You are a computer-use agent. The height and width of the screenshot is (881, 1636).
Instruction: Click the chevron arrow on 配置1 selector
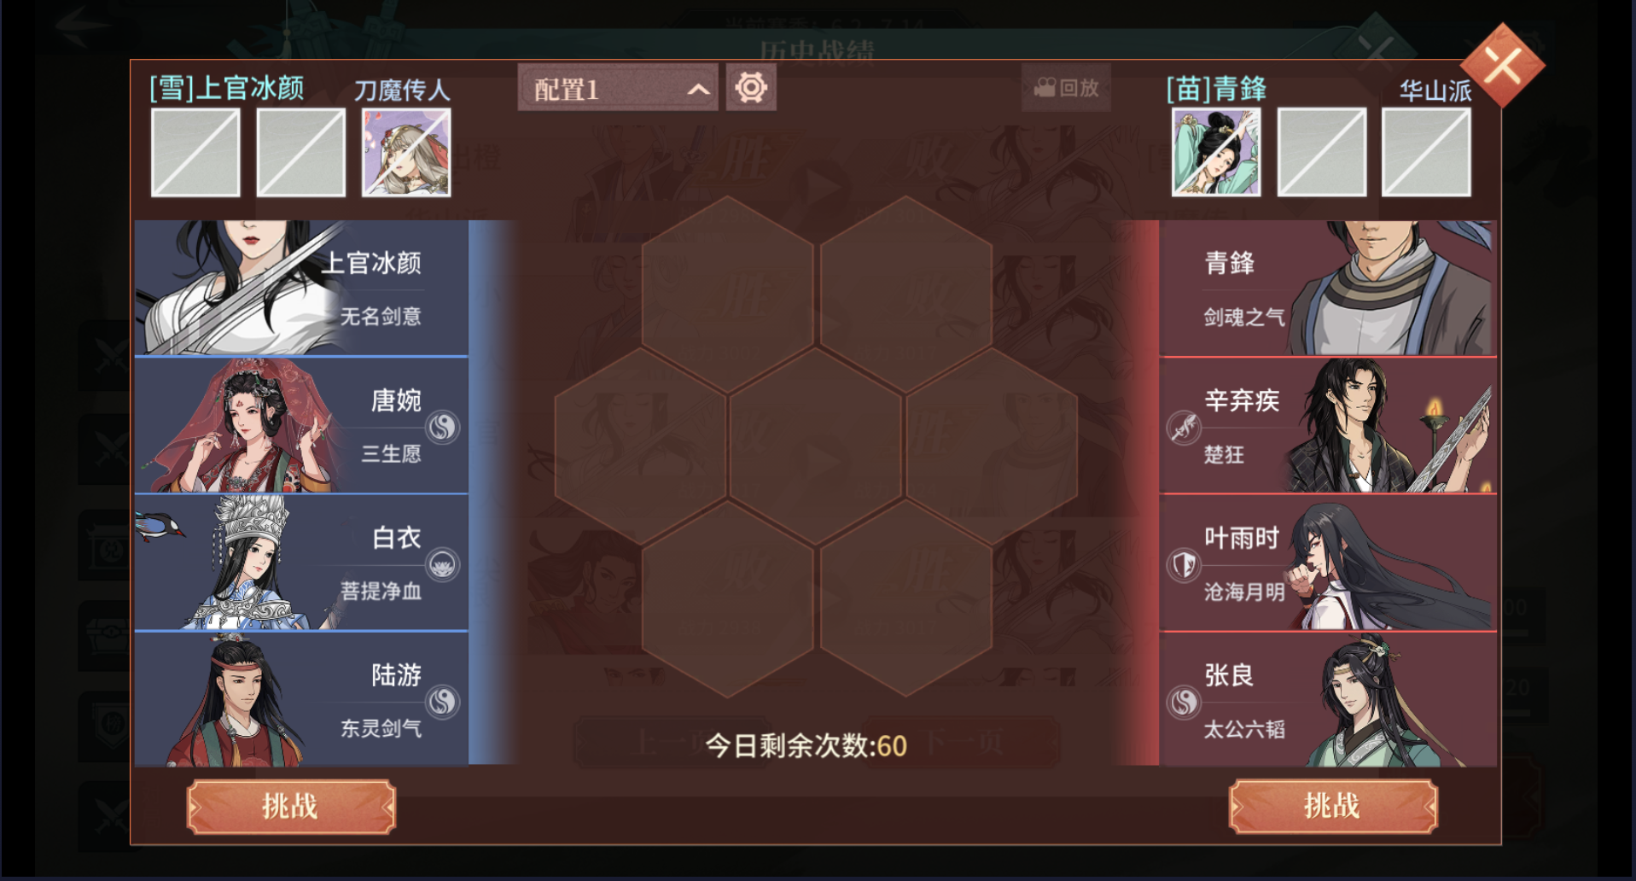click(698, 90)
